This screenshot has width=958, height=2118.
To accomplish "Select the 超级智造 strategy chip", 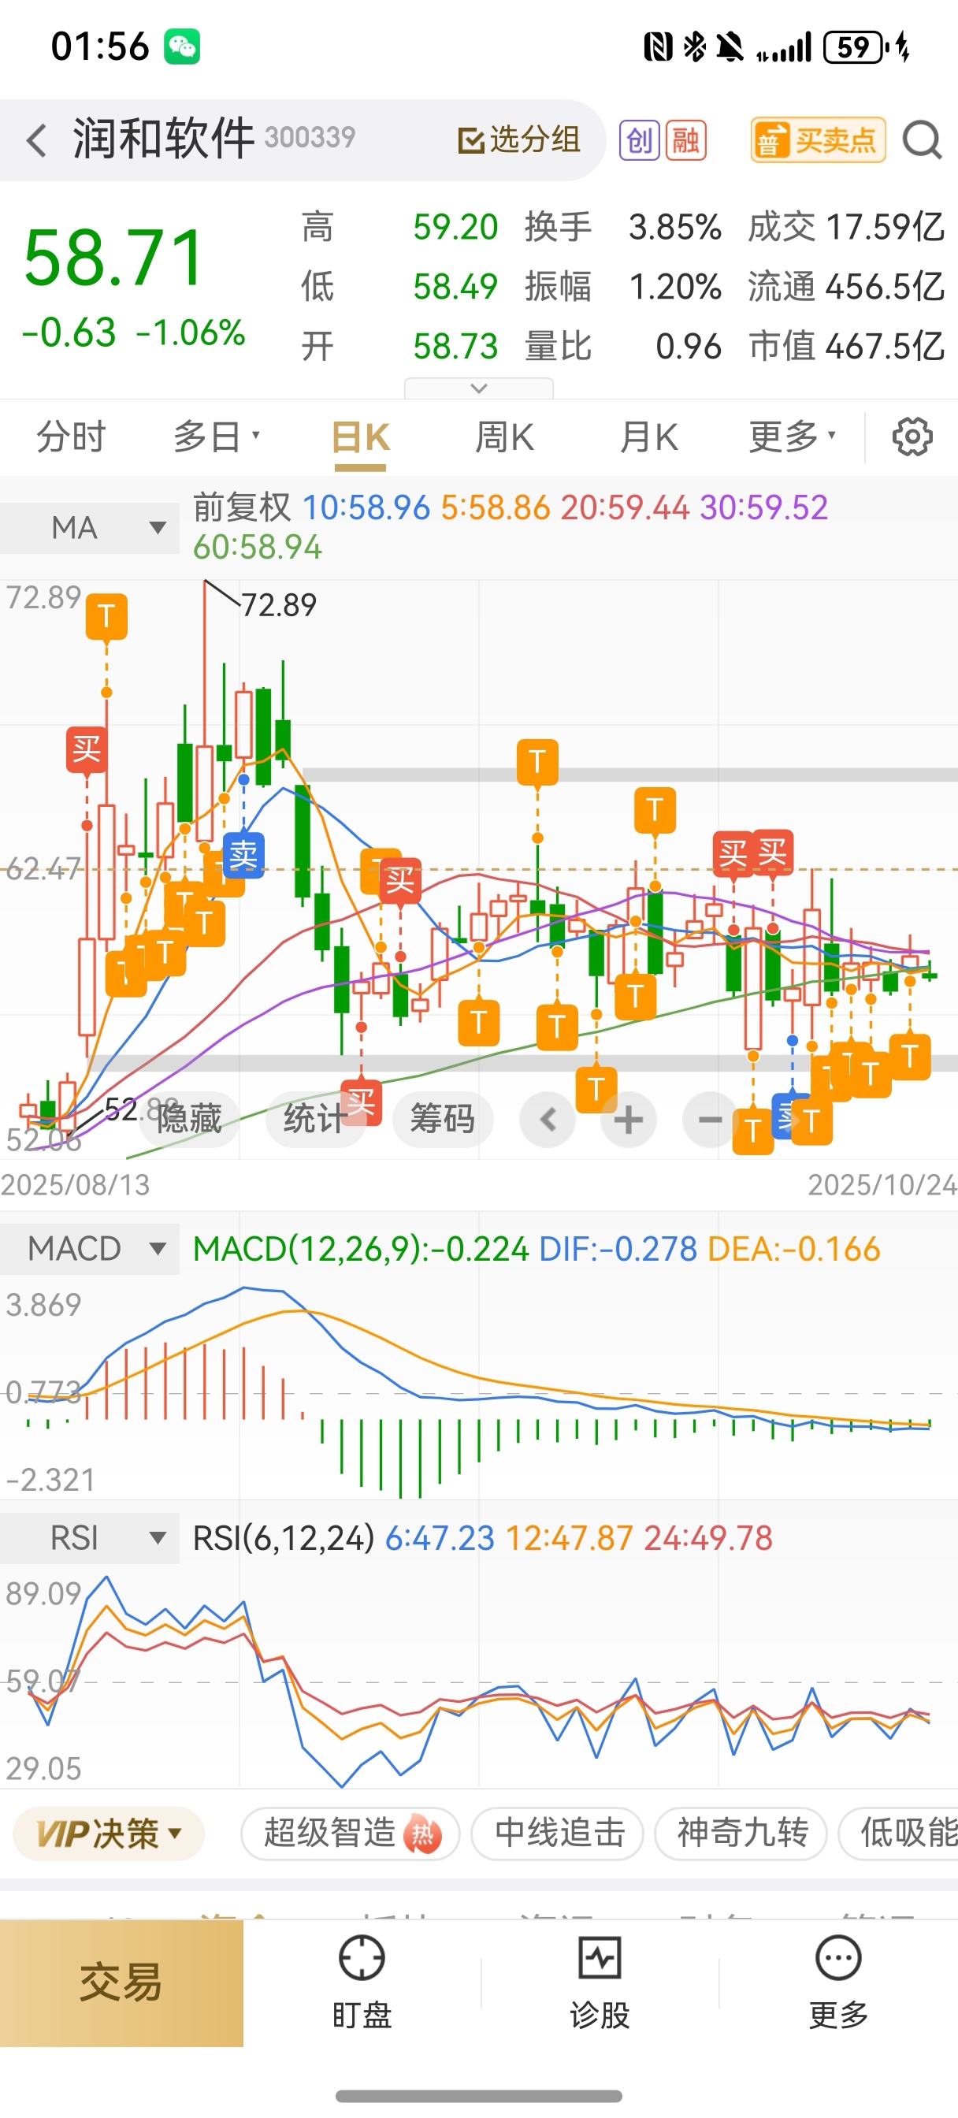I will click(x=351, y=1834).
